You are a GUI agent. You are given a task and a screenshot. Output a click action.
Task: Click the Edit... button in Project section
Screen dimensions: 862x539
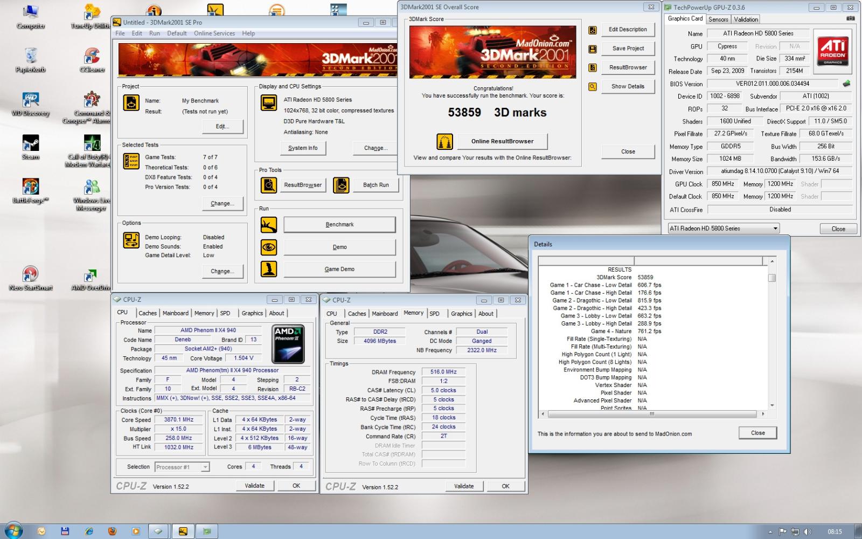[x=223, y=127]
